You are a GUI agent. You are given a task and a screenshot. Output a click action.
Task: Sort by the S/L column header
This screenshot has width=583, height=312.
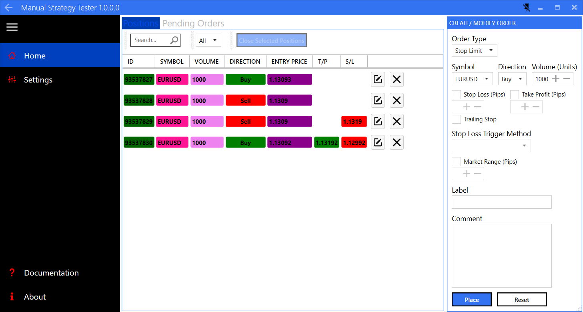pyautogui.click(x=354, y=61)
